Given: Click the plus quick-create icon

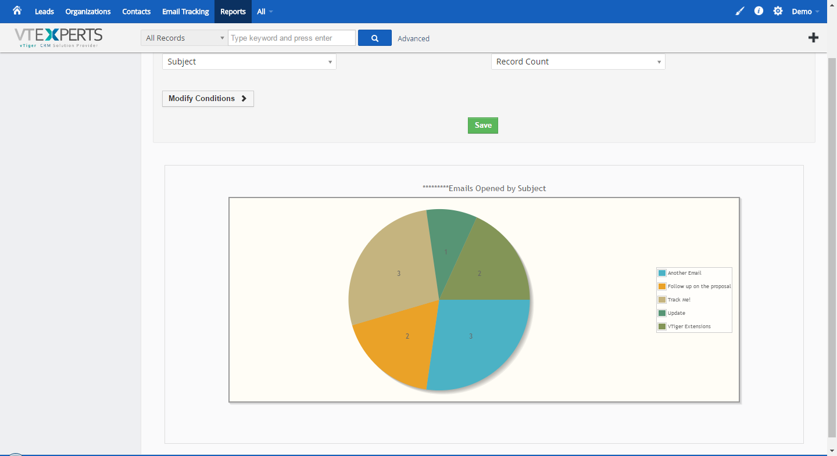Looking at the screenshot, I should pyautogui.click(x=813, y=38).
